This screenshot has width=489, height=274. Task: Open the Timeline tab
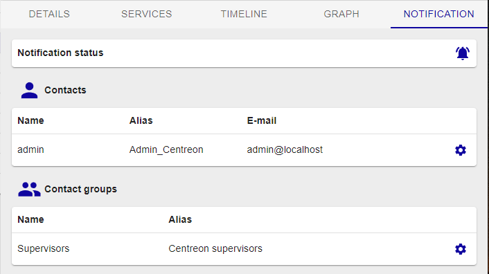pos(244,14)
